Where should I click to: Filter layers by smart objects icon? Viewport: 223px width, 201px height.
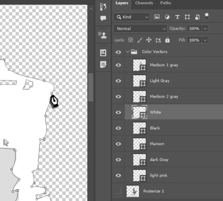[197, 17]
